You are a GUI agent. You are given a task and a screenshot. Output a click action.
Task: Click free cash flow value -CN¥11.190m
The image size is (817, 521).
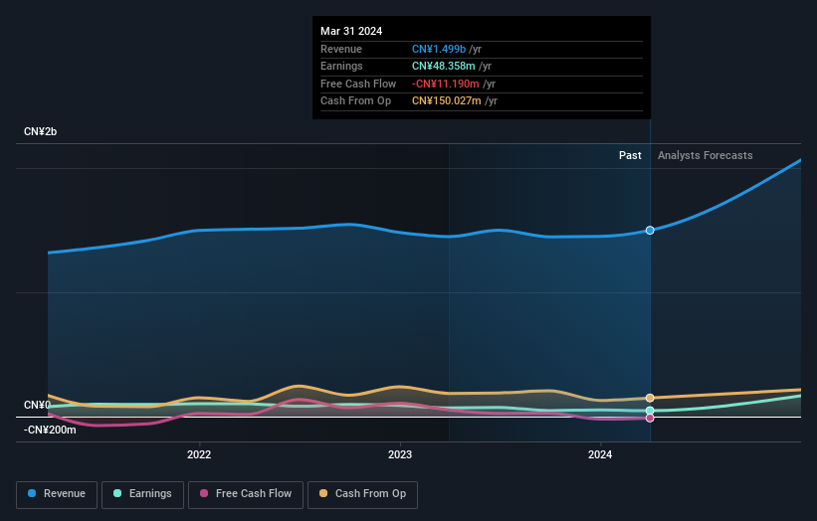pyautogui.click(x=446, y=84)
